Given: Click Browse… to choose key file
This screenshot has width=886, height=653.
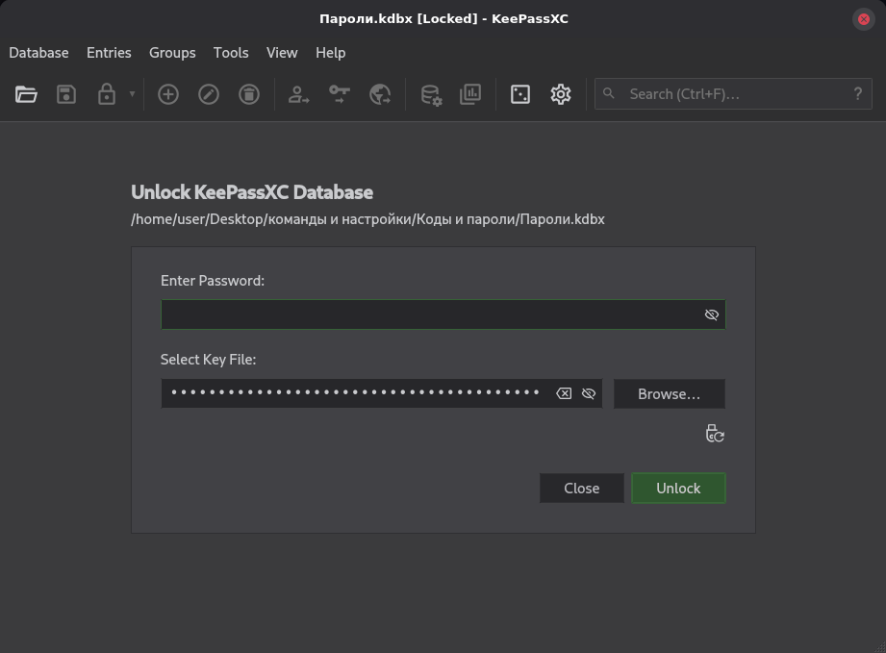Looking at the screenshot, I should pyautogui.click(x=669, y=393).
